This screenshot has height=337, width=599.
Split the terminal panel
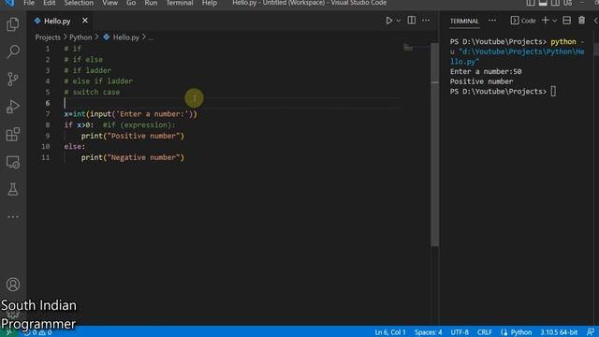point(567,21)
